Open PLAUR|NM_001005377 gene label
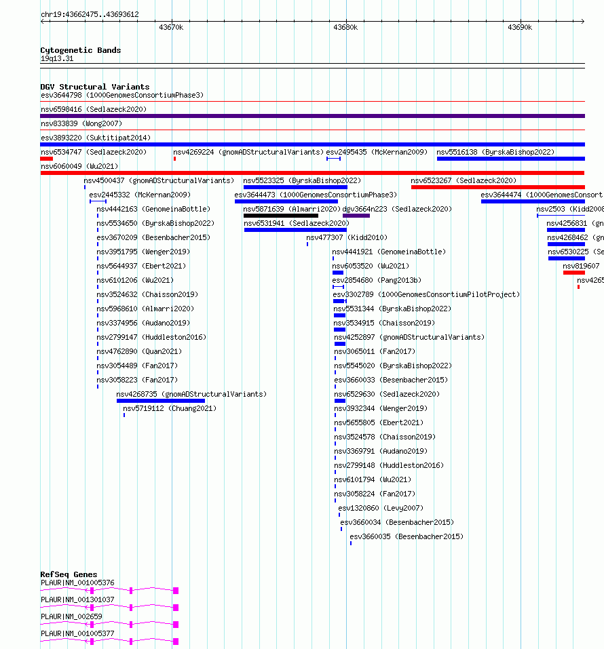The height and width of the screenshot is (649, 604). (x=77, y=634)
